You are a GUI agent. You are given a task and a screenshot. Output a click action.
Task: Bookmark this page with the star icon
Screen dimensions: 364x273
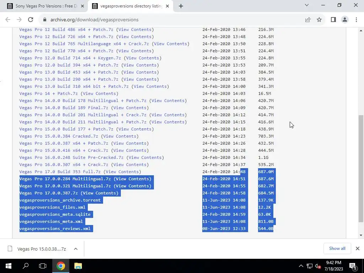click(319, 20)
